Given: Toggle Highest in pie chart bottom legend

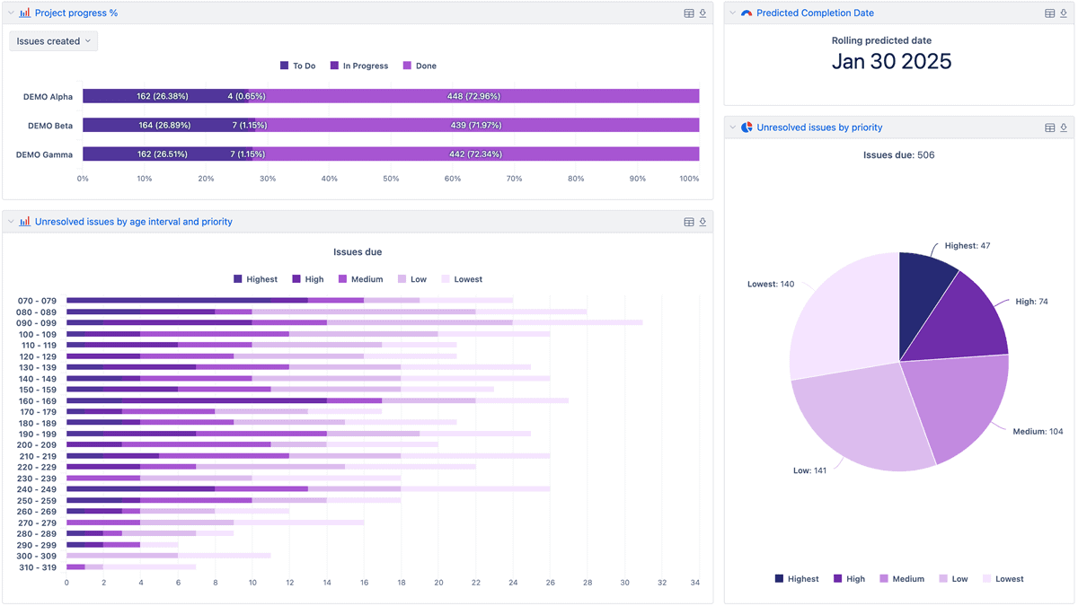Looking at the screenshot, I should pyautogui.click(x=796, y=579).
